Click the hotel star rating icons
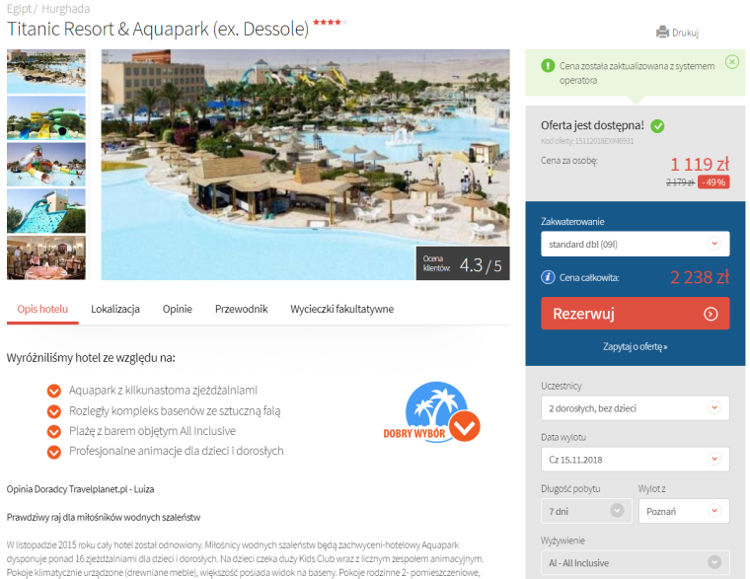Viewport: 750px width, 579px height. [x=331, y=22]
